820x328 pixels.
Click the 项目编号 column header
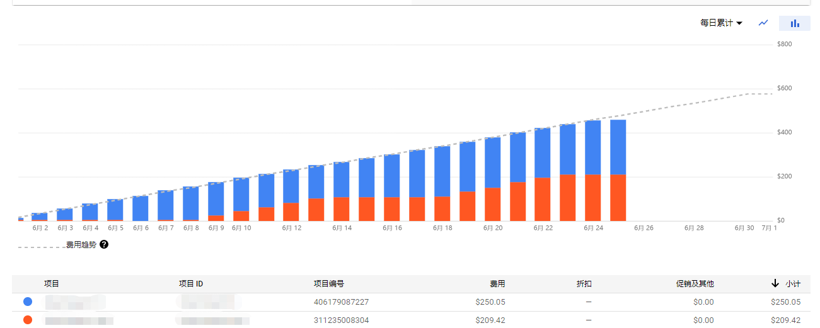pos(329,284)
